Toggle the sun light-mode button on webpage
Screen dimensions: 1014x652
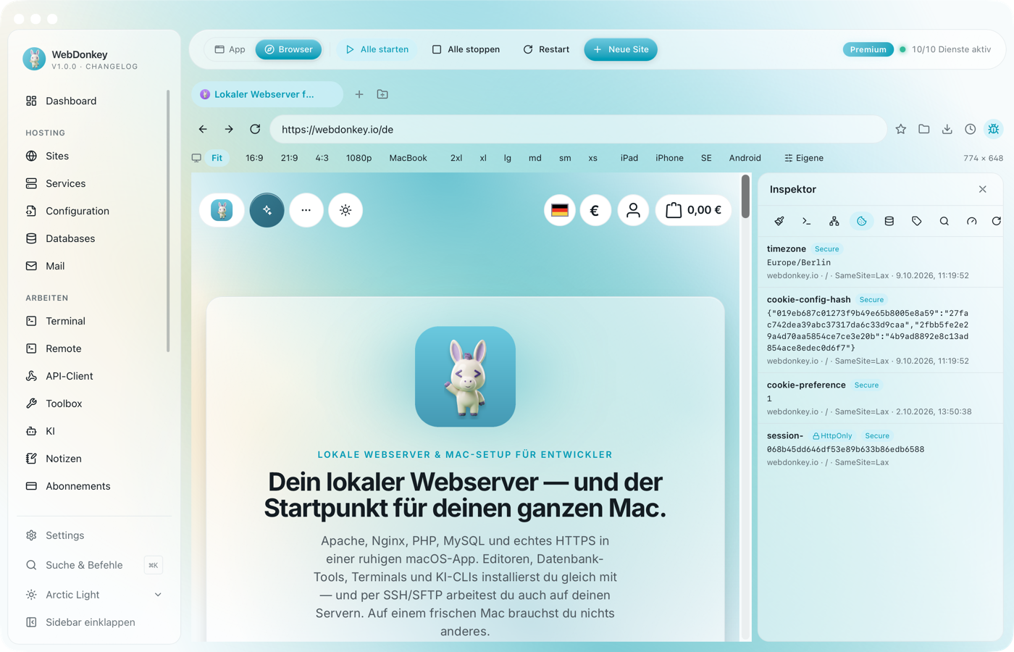click(x=345, y=210)
